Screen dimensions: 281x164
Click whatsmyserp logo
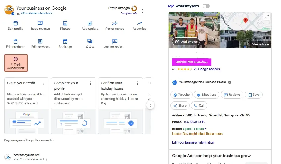(184, 6)
